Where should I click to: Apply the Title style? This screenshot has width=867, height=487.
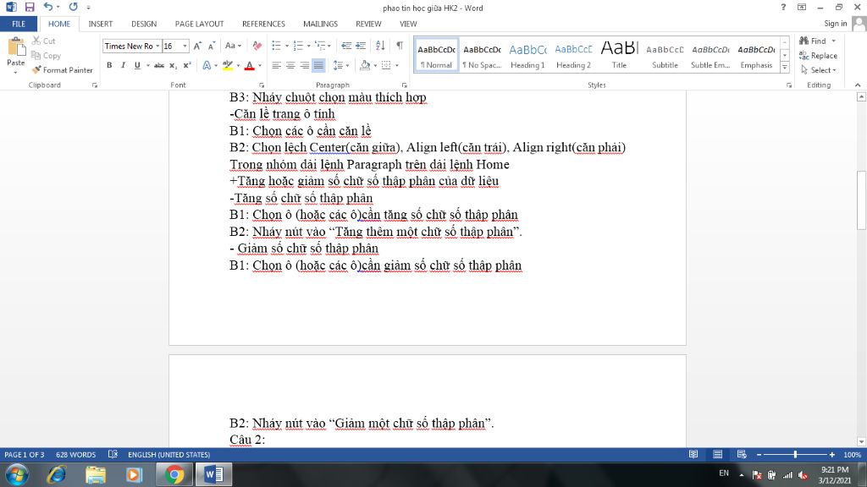tap(619, 55)
